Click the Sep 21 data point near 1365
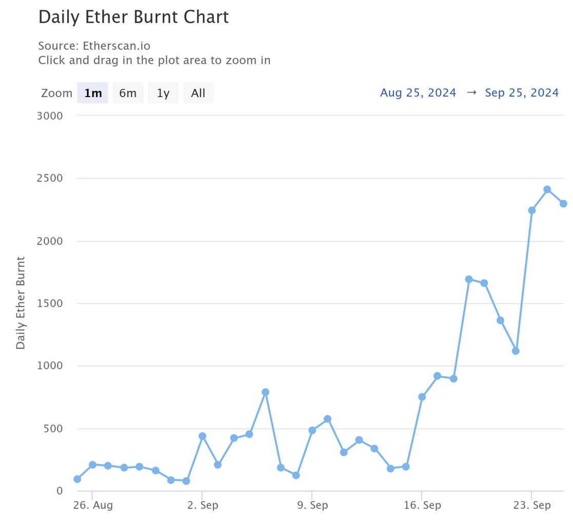This screenshot has height=526, width=573. click(501, 321)
